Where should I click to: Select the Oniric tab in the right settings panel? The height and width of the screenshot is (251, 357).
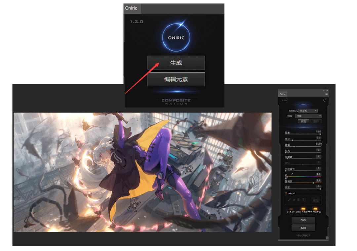(283, 94)
